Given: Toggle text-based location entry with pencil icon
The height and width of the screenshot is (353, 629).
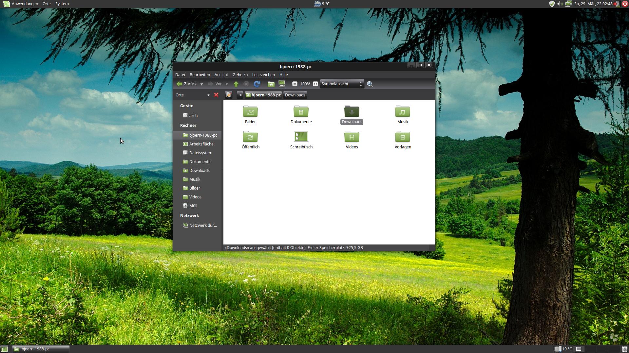Looking at the screenshot, I should point(229,95).
